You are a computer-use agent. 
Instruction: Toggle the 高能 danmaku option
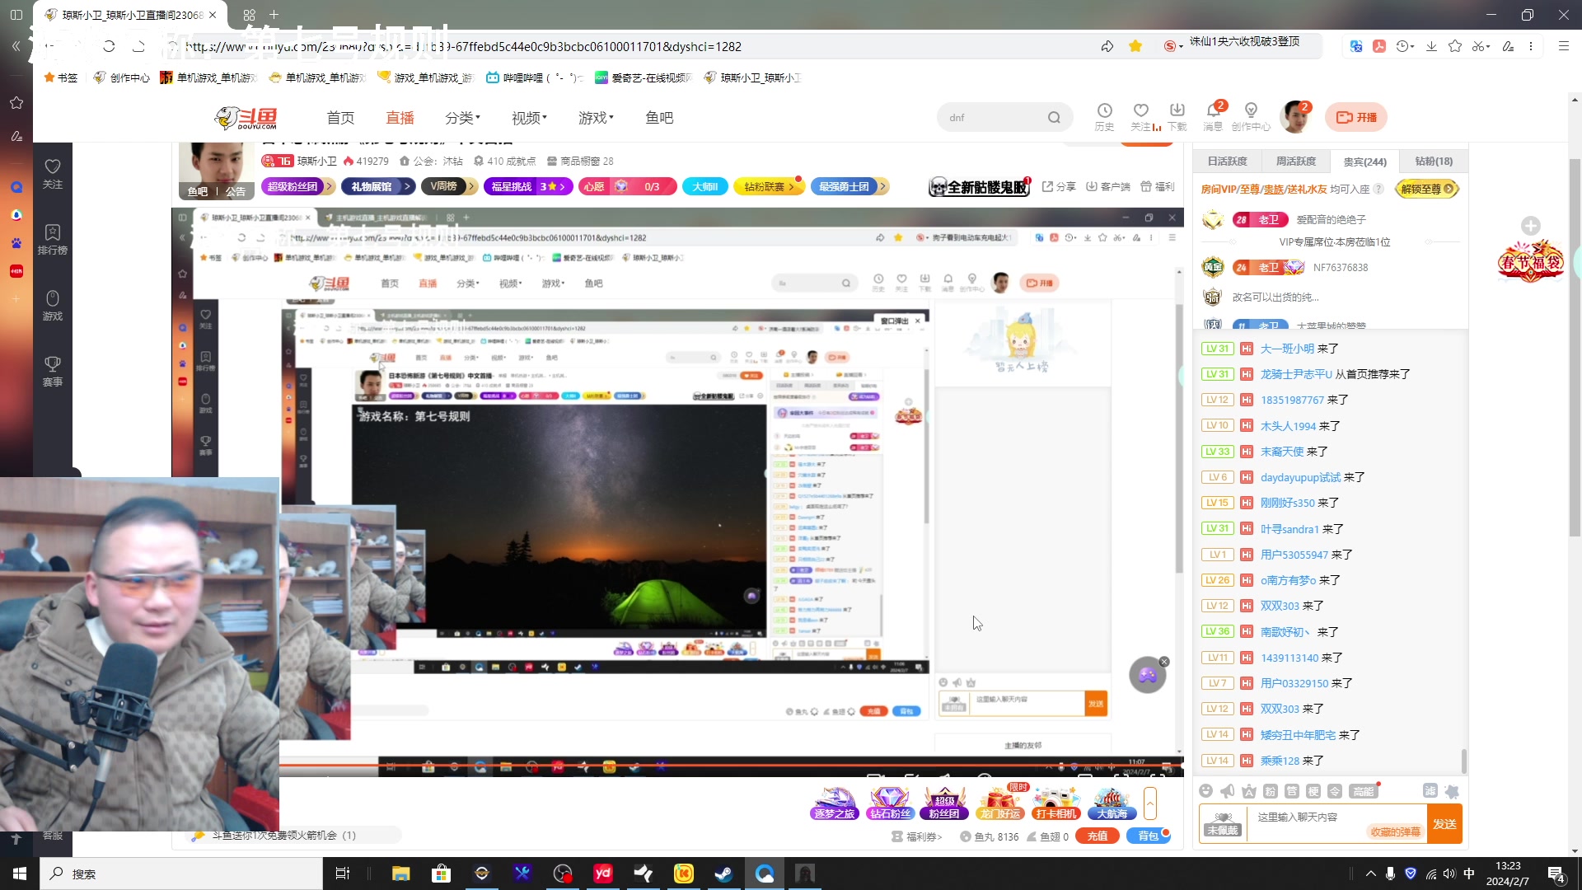click(x=1363, y=791)
